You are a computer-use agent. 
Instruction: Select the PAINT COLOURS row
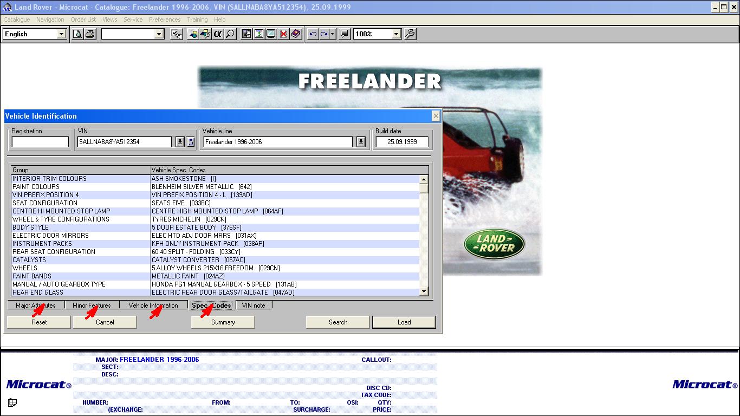coord(216,187)
